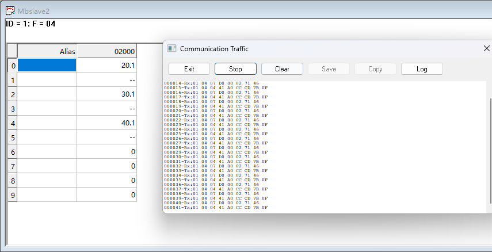Select the Alias column header
Screen dimensions: 492x252
(47, 51)
